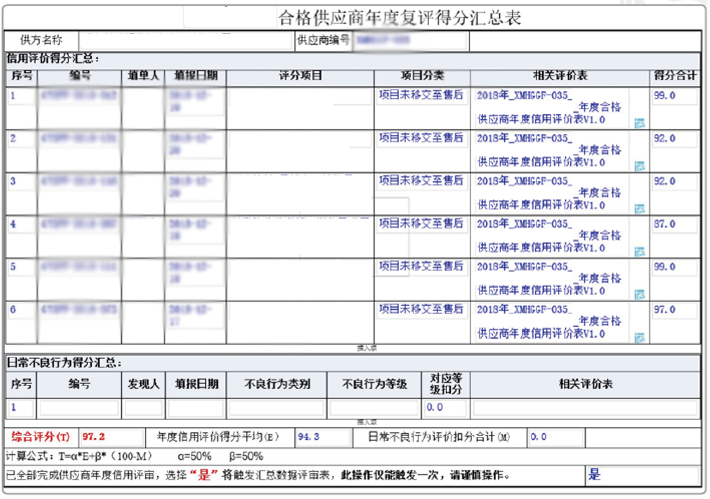Click the 不良行为类别 input in bad behavior row 1
Screen dimensions: 710x499
[276, 408]
